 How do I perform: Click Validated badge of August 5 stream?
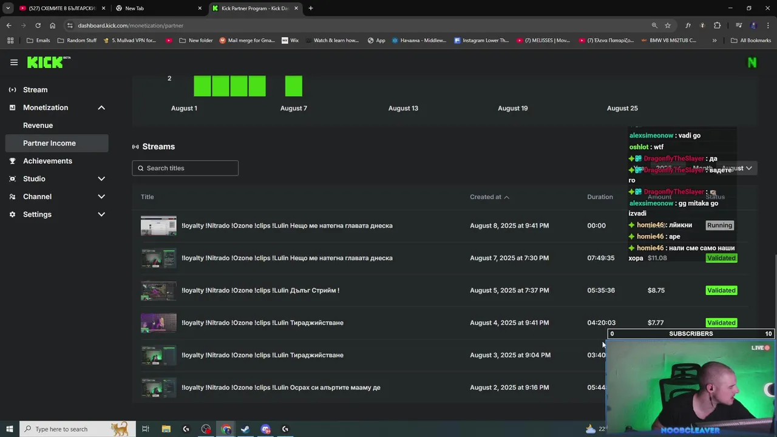(x=721, y=290)
